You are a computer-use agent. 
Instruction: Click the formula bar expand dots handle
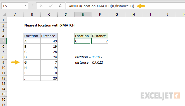[x=32, y=6]
